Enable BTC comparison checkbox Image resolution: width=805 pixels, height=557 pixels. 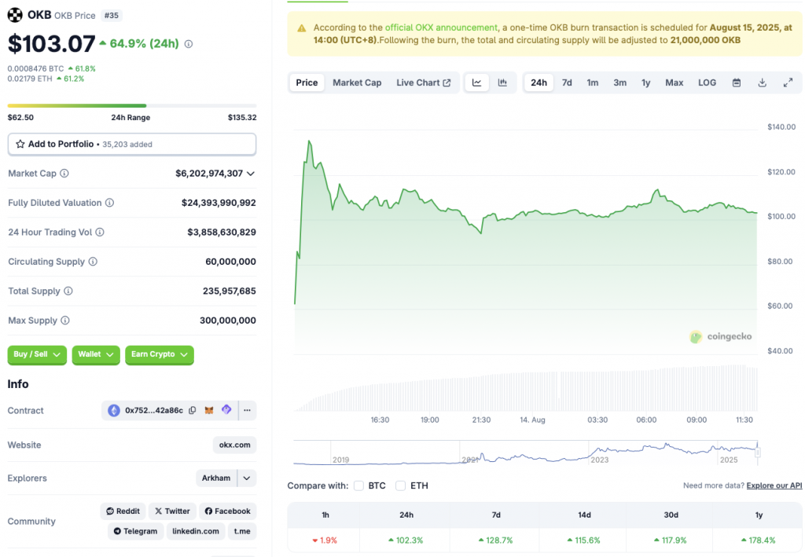[358, 486]
